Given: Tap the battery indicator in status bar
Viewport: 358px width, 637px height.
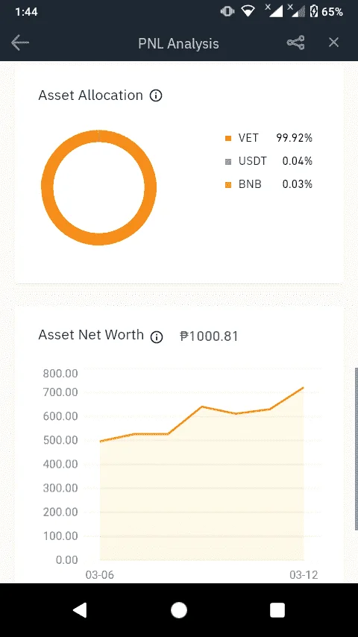Looking at the screenshot, I should pos(314,11).
